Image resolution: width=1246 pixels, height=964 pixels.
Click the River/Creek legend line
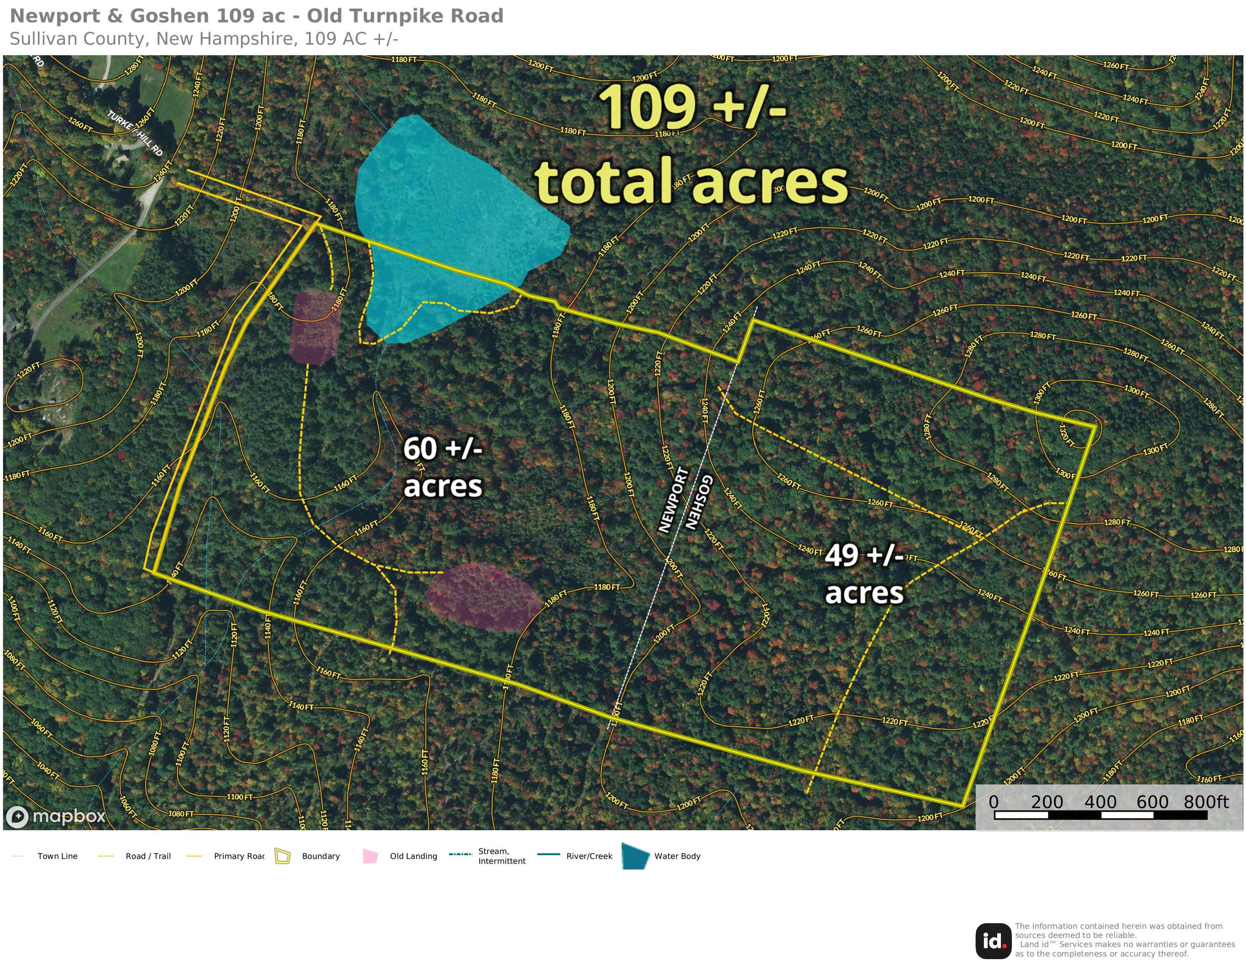coord(548,854)
